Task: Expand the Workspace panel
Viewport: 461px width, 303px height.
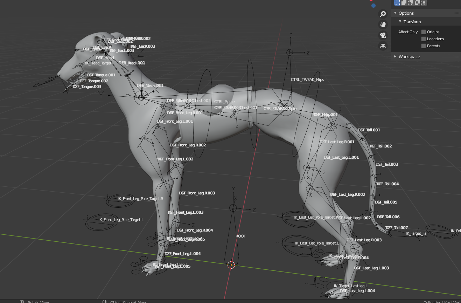Action: (395, 56)
